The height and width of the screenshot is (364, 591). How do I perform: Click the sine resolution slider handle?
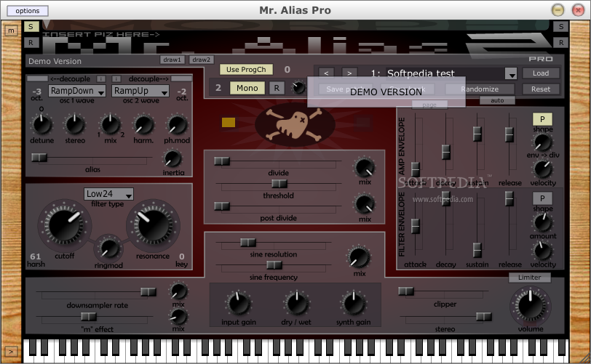click(x=248, y=243)
